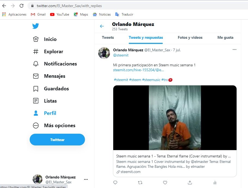This screenshot has width=248, height=188.
Task: Click the share tweet icon
Action: point(190,183)
